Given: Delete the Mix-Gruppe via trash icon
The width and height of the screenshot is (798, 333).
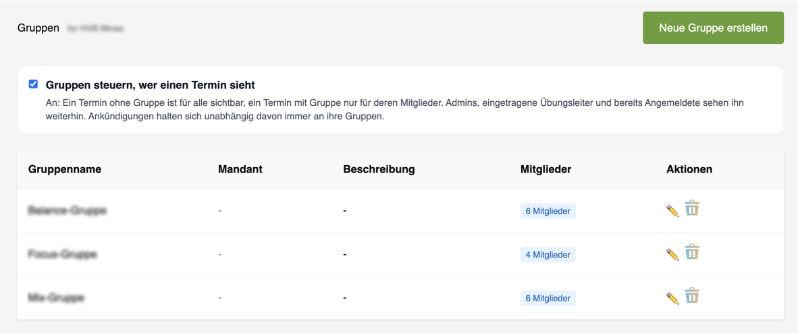Looking at the screenshot, I should pos(691,296).
